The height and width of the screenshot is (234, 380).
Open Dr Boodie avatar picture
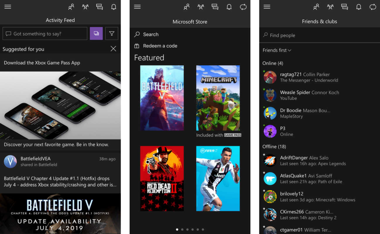coord(270,113)
